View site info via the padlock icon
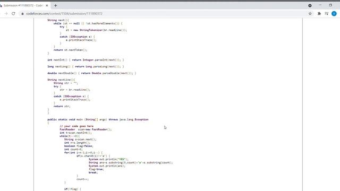This screenshot has height=191, width=340. tap(22, 13)
